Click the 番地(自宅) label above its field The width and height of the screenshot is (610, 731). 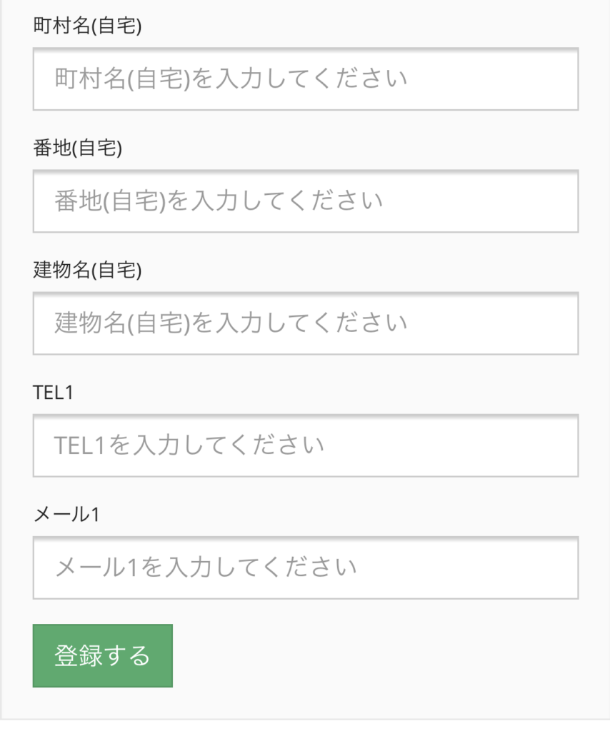pos(77,148)
